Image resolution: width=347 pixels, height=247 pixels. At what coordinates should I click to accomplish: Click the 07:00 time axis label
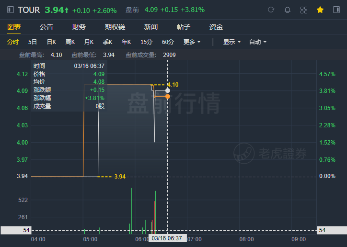coord(195,239)
